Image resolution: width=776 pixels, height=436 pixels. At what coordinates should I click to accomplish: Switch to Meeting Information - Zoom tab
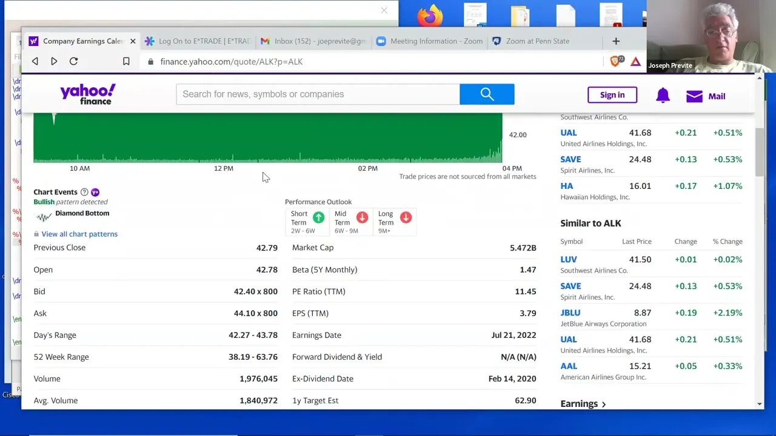429,41
